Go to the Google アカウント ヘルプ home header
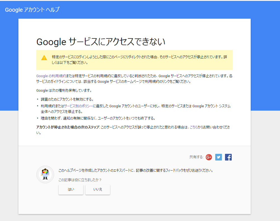Image resolution: width=280 pixels, height=221 pixels. tap(32, 10)
